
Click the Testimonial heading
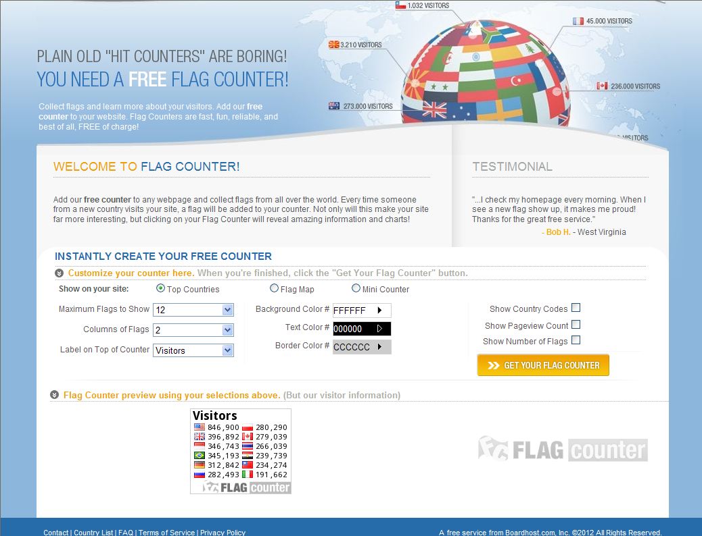point(512,167)
